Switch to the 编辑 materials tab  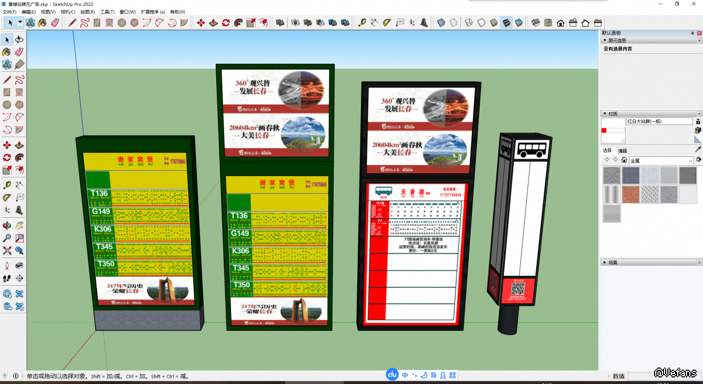pyautogui.click(x=623, y=150)
